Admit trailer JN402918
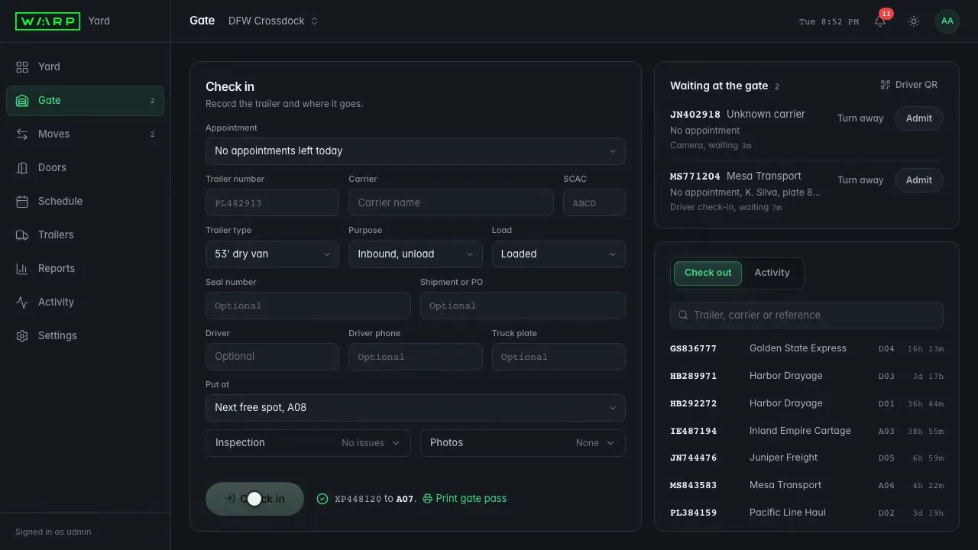 pyautogui.click(x=918, y=118)
